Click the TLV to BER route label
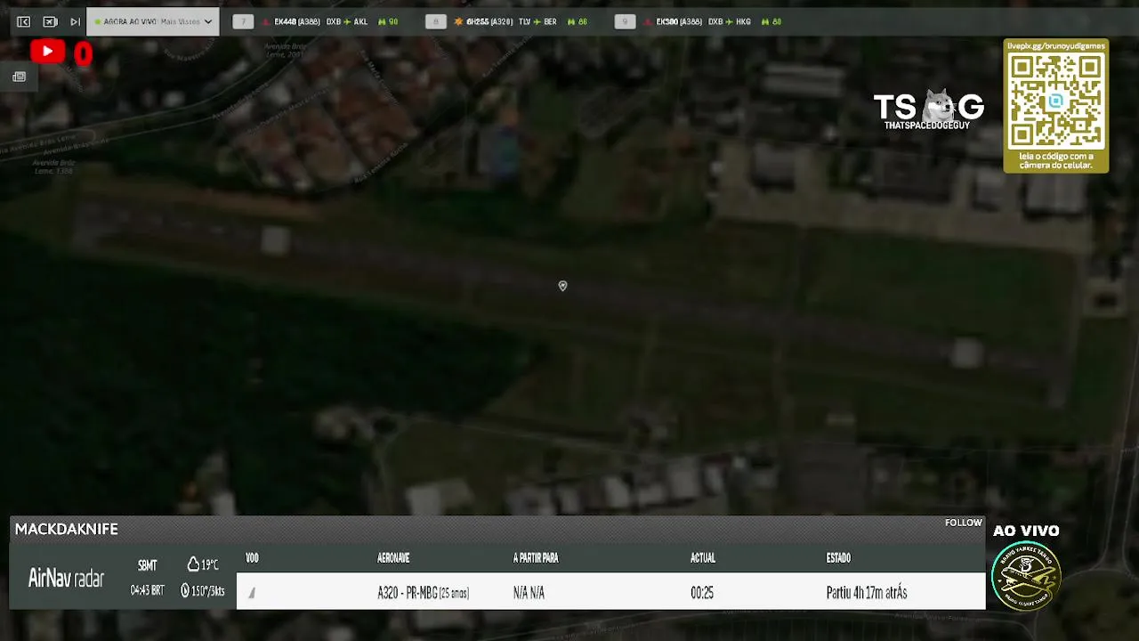The image size is (1139, 641). [537, 21]
